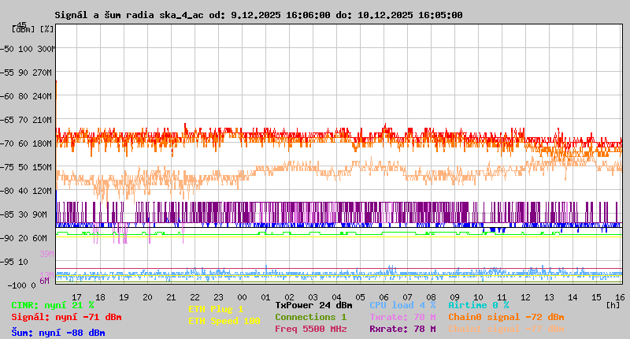The height and width of the screenshot is (339, 630).
Task: Click the 'Airtime 0 %' legend label
Action: coord(479,305)
